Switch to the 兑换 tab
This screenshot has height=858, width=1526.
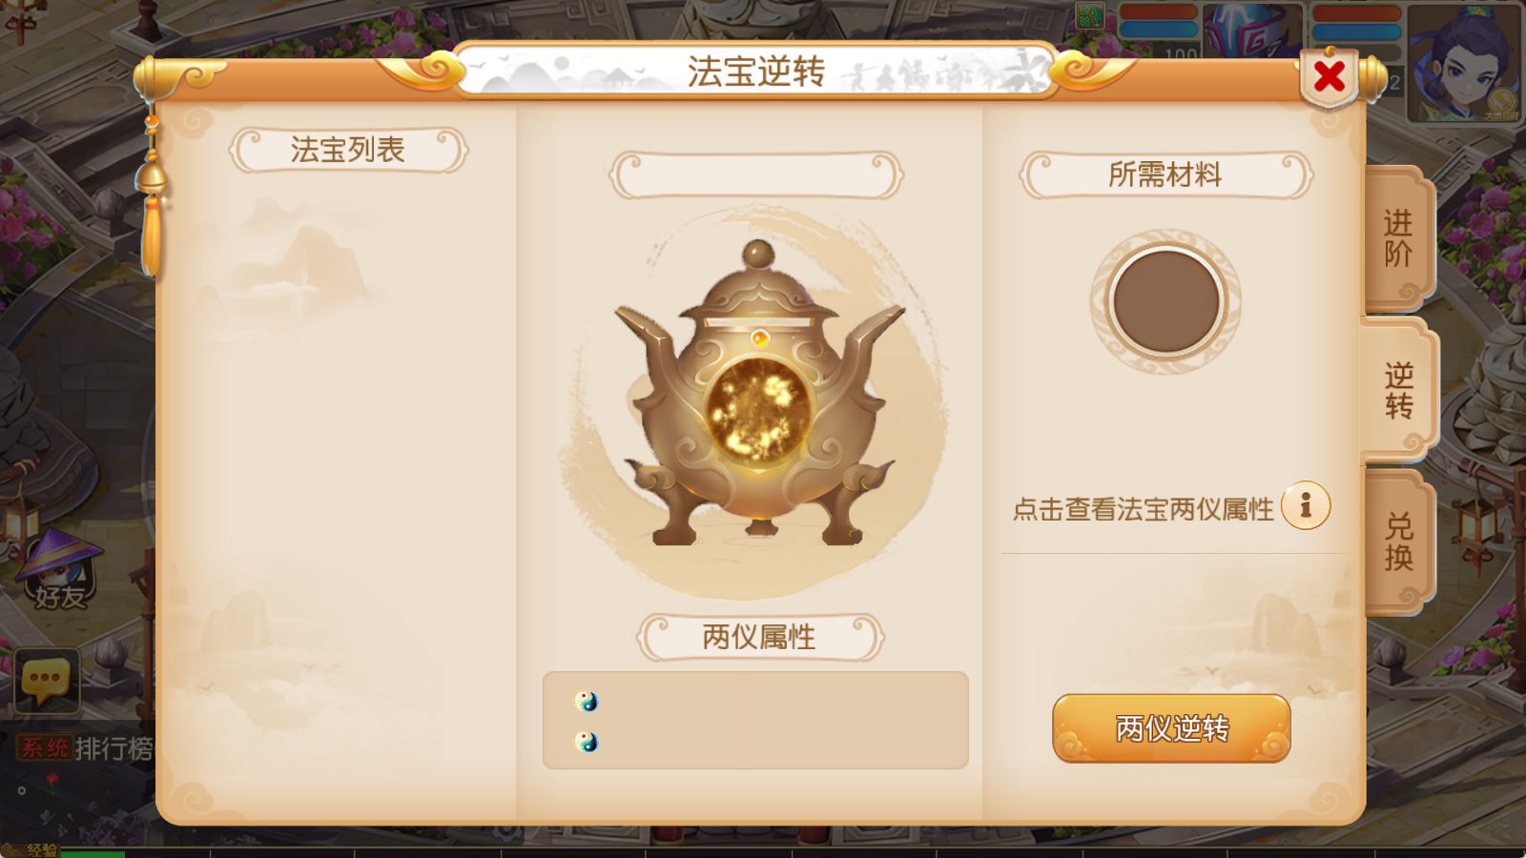pos(1398,541)
